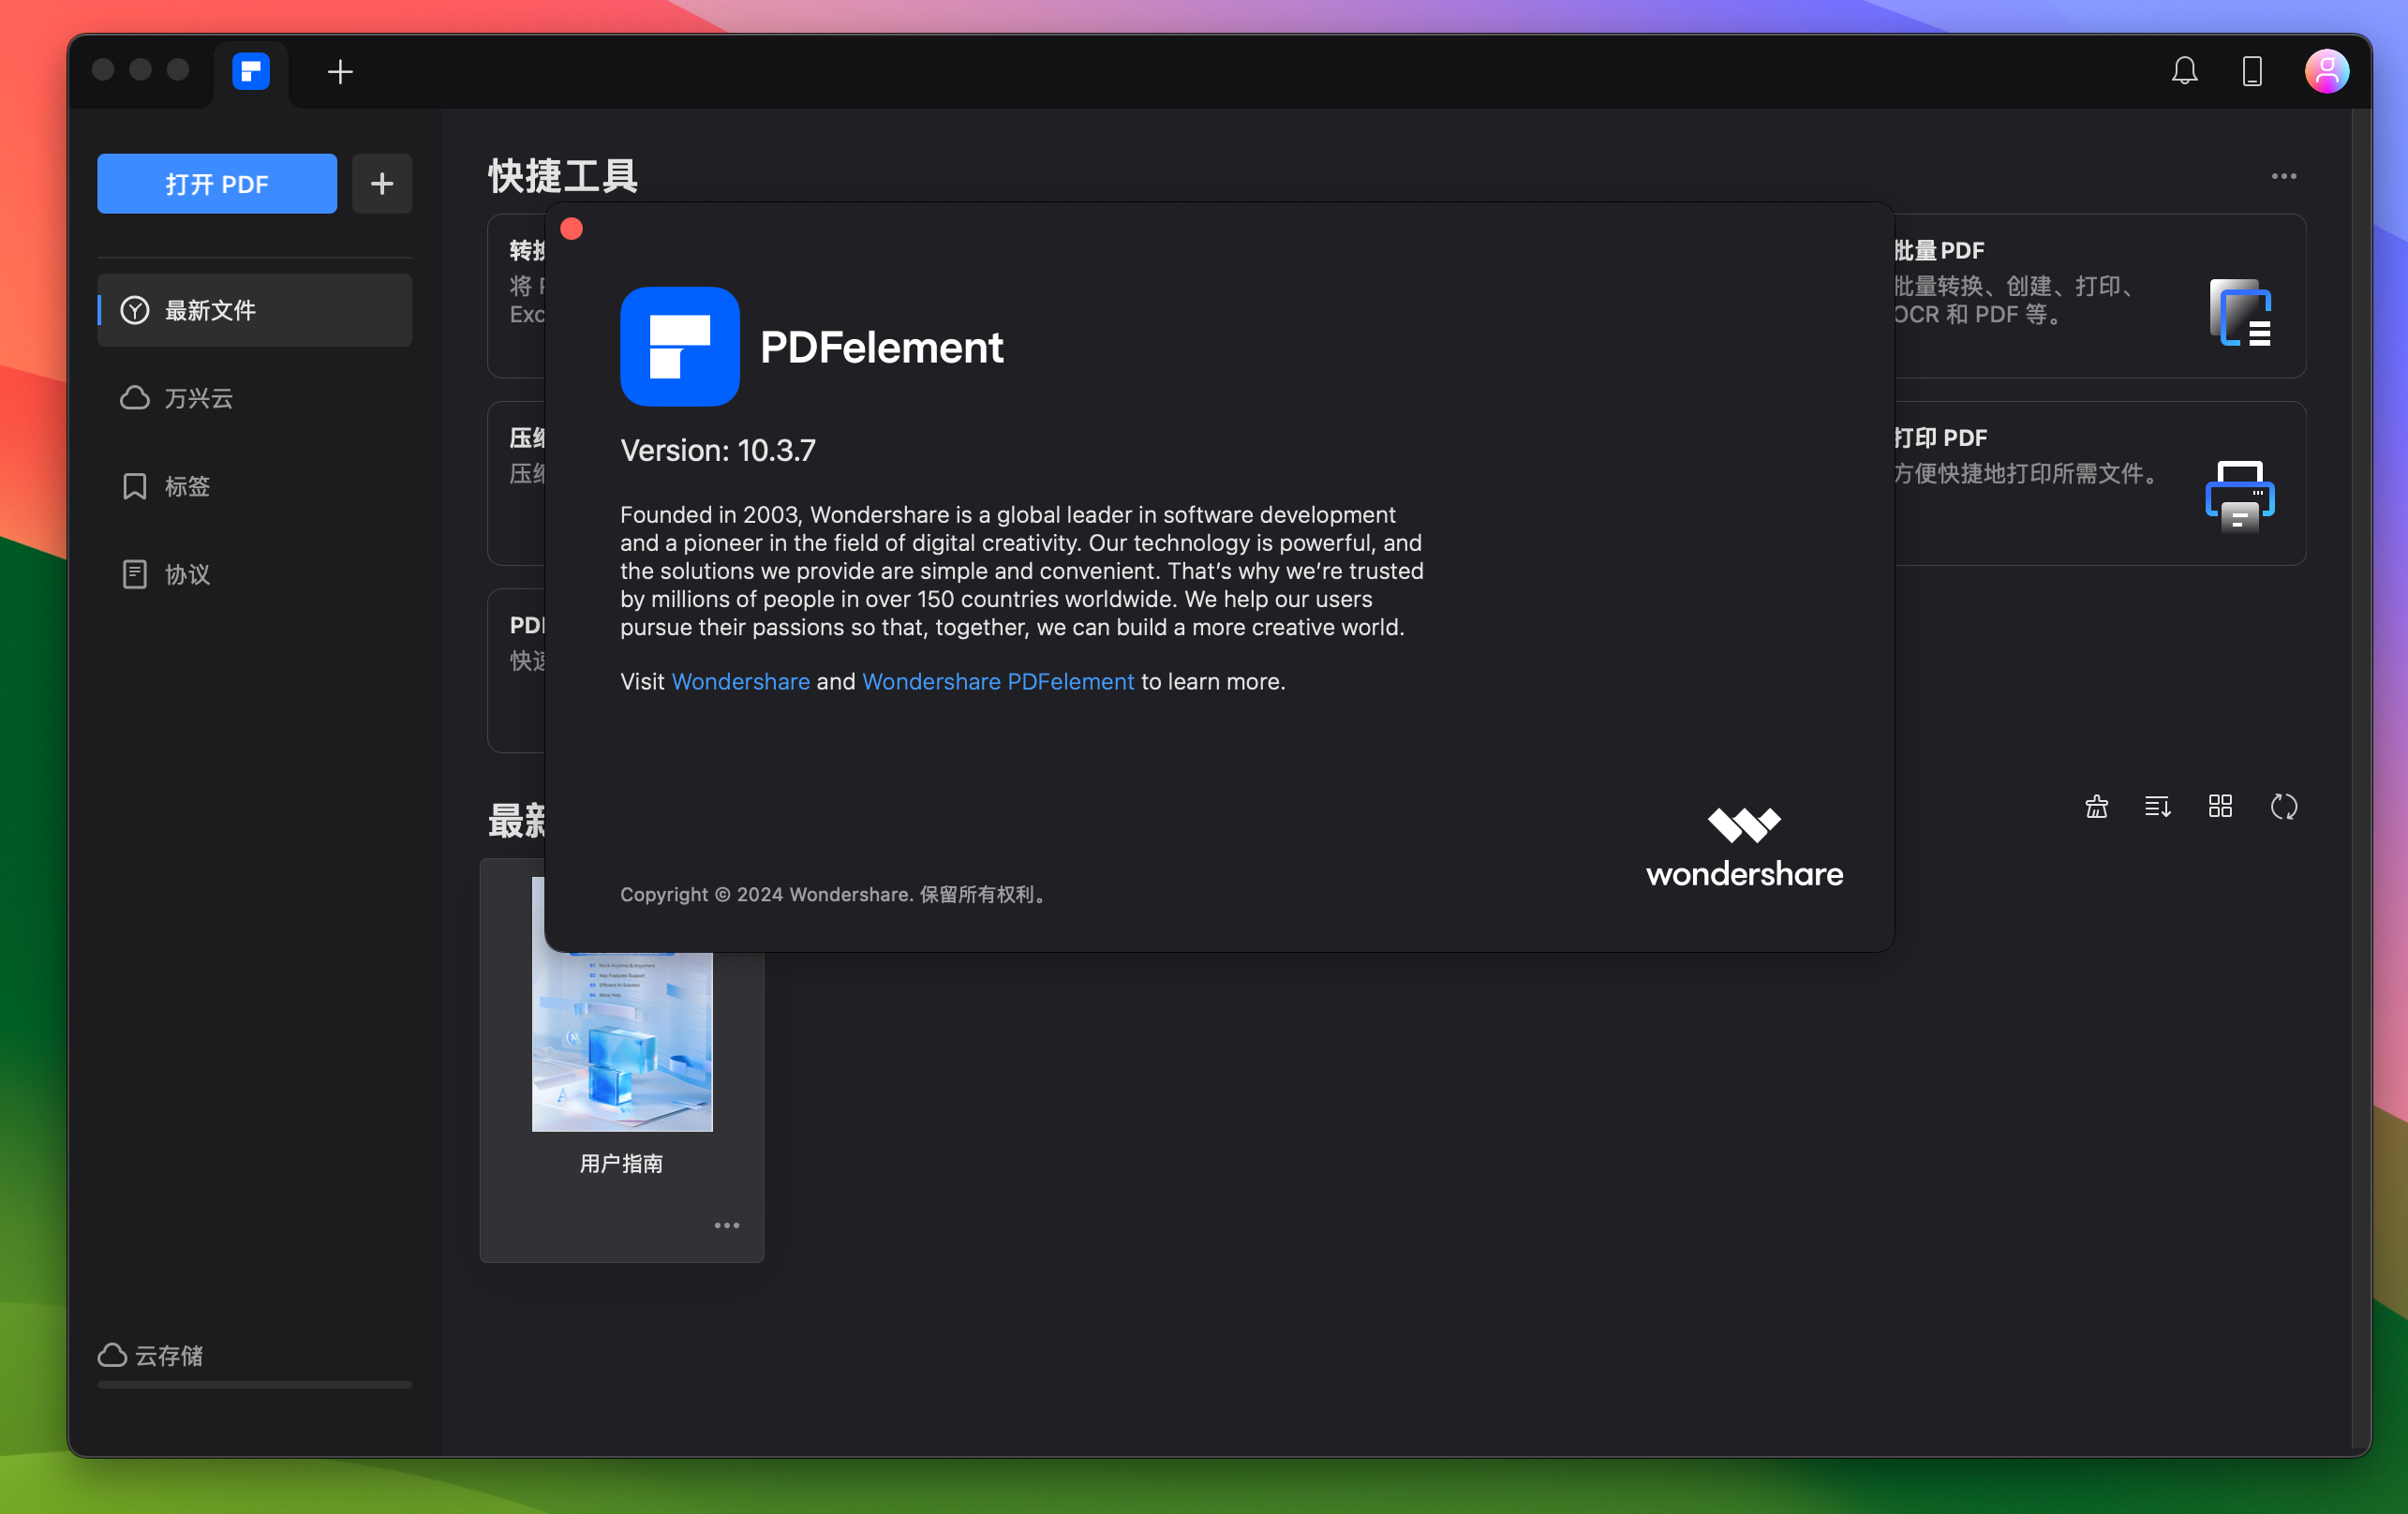Open the user account avatar

[x=2327, y=71]
